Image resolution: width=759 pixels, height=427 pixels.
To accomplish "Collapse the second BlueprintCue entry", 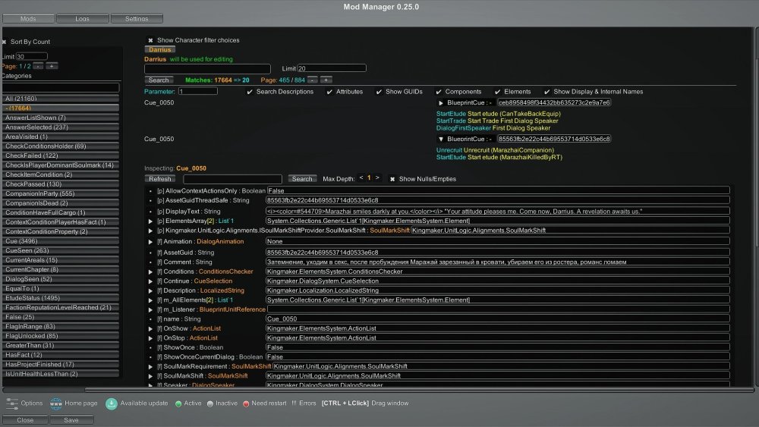I will point(441,139).
